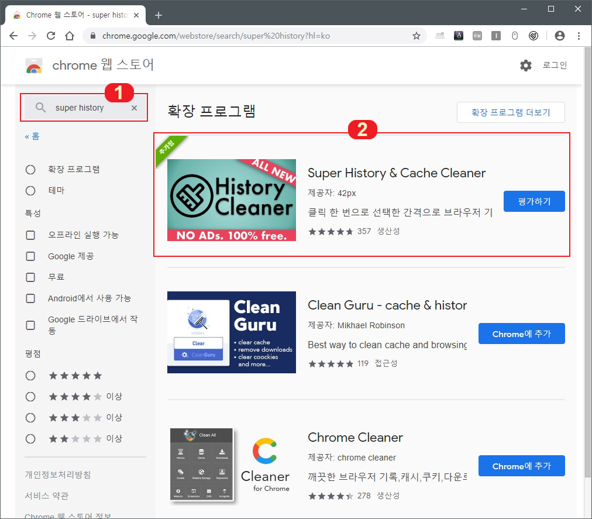Open the Clean Guru thumbnail image
592x519 pixels.
(232, 332)
